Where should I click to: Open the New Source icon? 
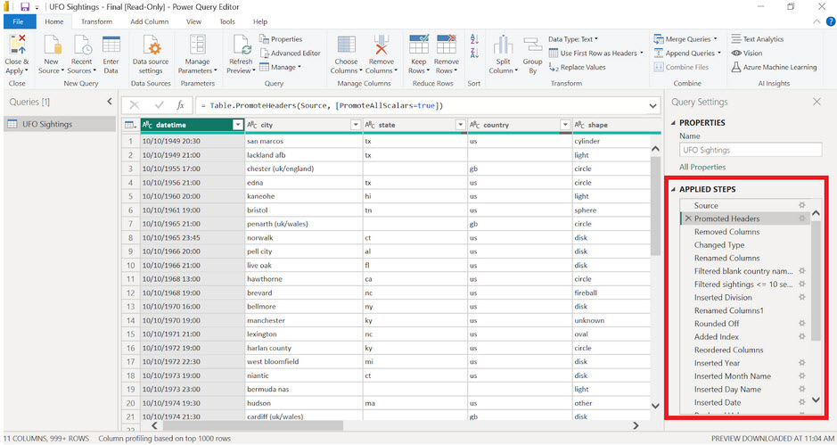[52, 45]
